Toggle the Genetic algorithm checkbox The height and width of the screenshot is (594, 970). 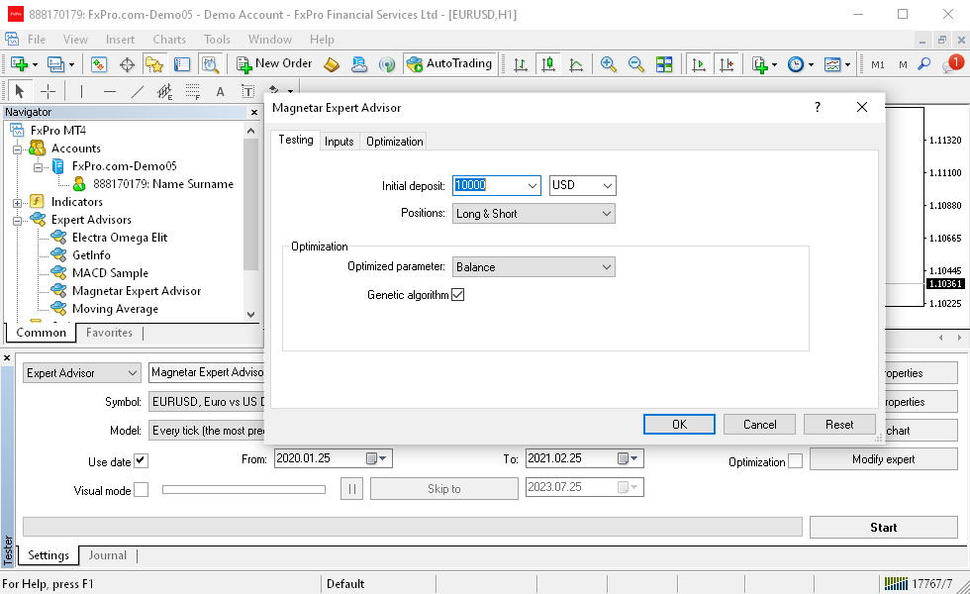click(457, 295)
